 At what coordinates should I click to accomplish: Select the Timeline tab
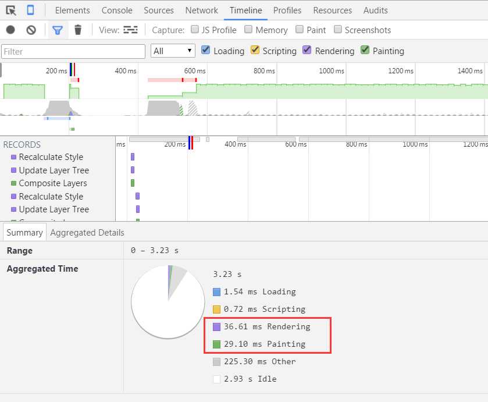246,10
